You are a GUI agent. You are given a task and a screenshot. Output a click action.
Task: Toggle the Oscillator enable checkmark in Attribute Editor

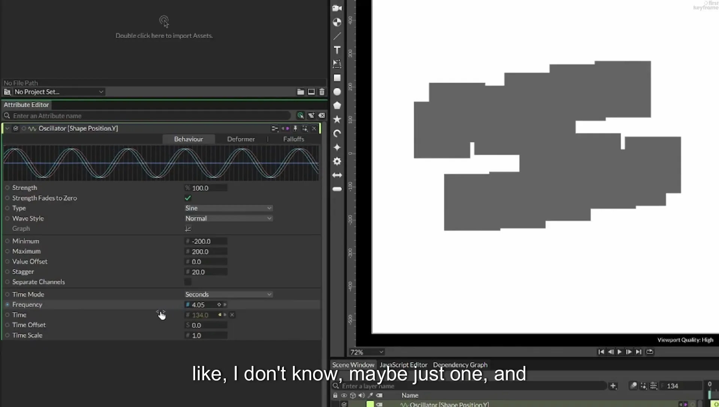coord(16,128)
